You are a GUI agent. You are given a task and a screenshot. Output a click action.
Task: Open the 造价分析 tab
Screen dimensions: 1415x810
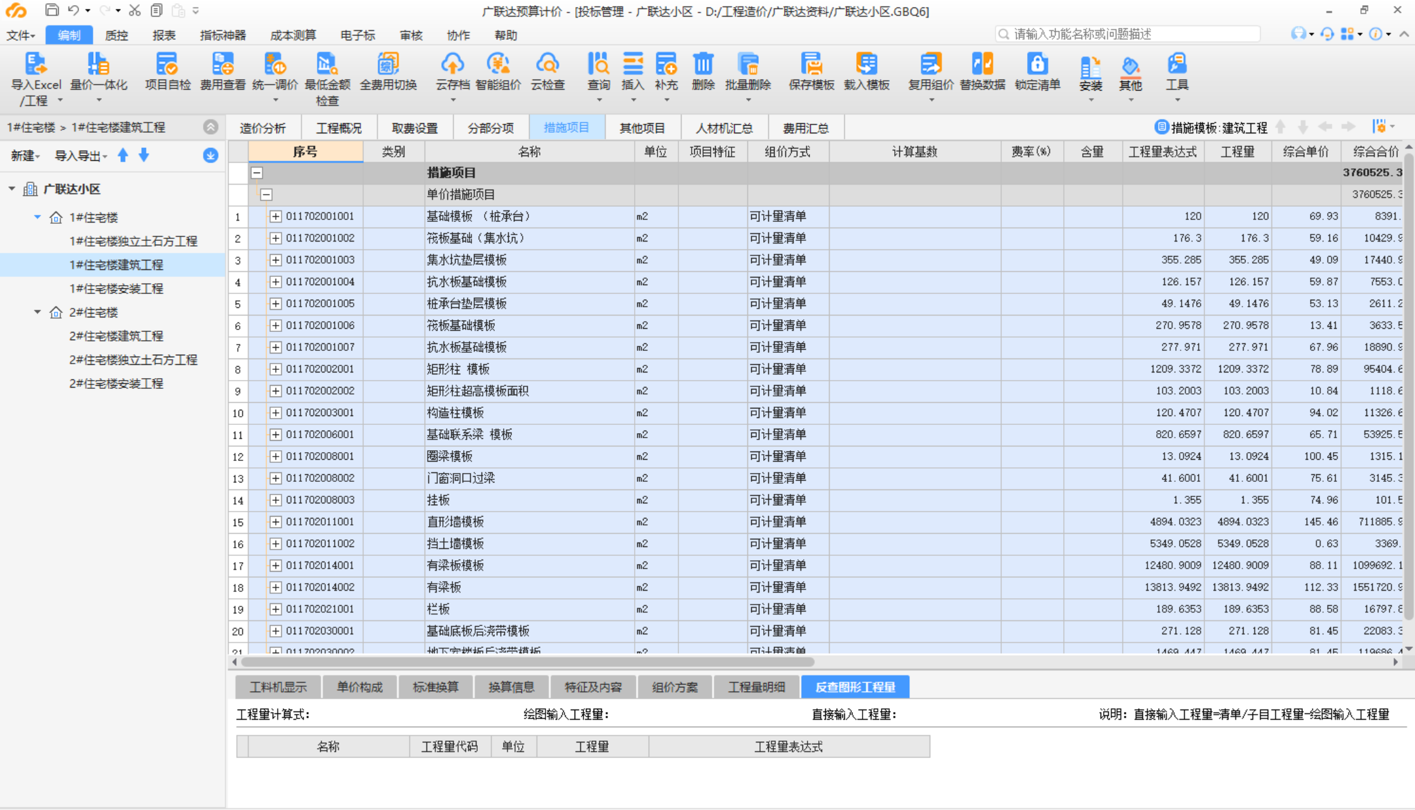tap(263, 128)
